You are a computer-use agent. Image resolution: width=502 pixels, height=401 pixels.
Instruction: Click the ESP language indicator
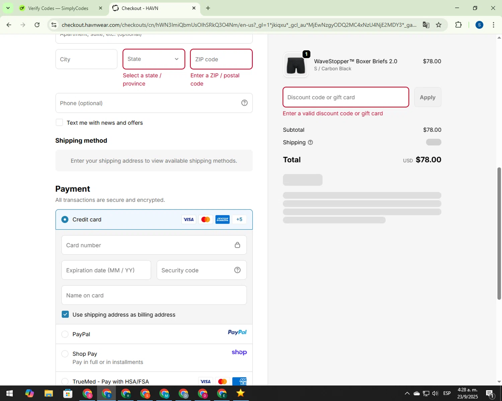coord(447,393)
